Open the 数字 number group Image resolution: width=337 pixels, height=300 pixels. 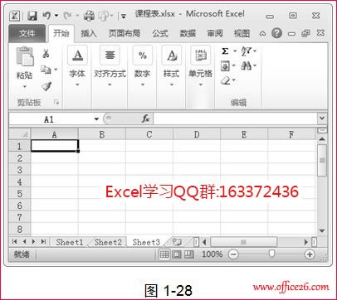(142, 66)
